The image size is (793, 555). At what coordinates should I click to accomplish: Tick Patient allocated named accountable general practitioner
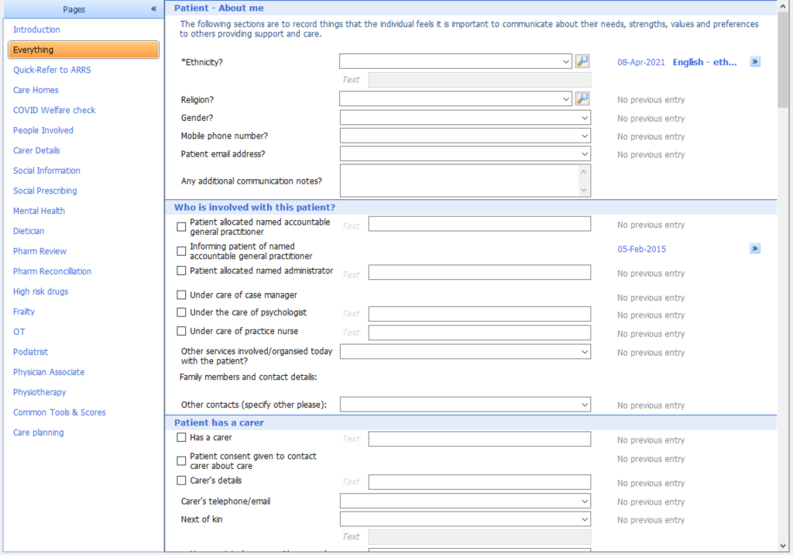181,227
